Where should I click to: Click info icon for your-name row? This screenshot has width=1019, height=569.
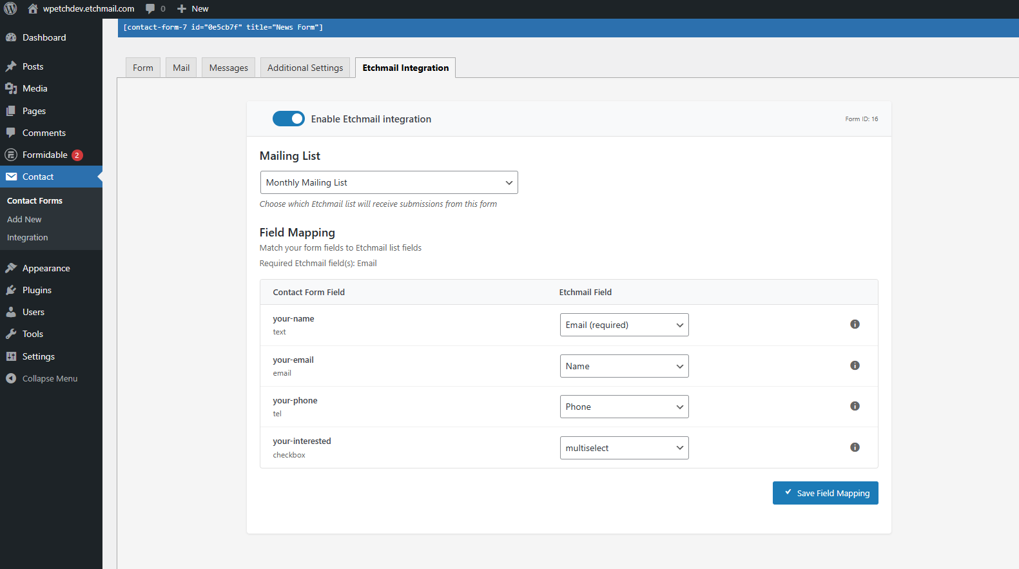855,324
